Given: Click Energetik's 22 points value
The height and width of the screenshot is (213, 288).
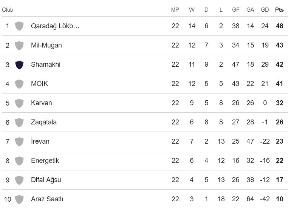Looking at the screenshot, I should [x=279, y=161].
